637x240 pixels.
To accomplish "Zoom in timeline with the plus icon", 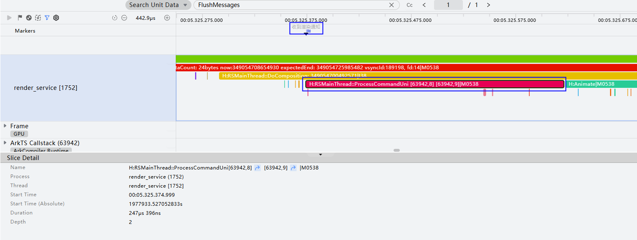I will pos(167,18).
